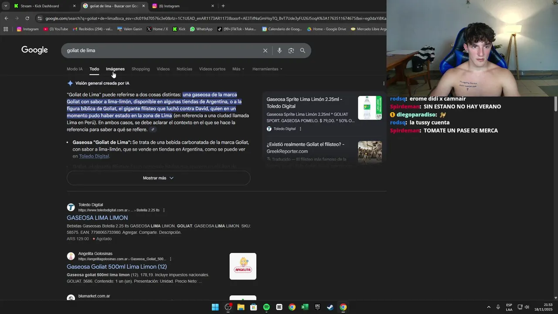Copy link icon after AI overview paragraph

pyautogui.click(x=153, y=130)
